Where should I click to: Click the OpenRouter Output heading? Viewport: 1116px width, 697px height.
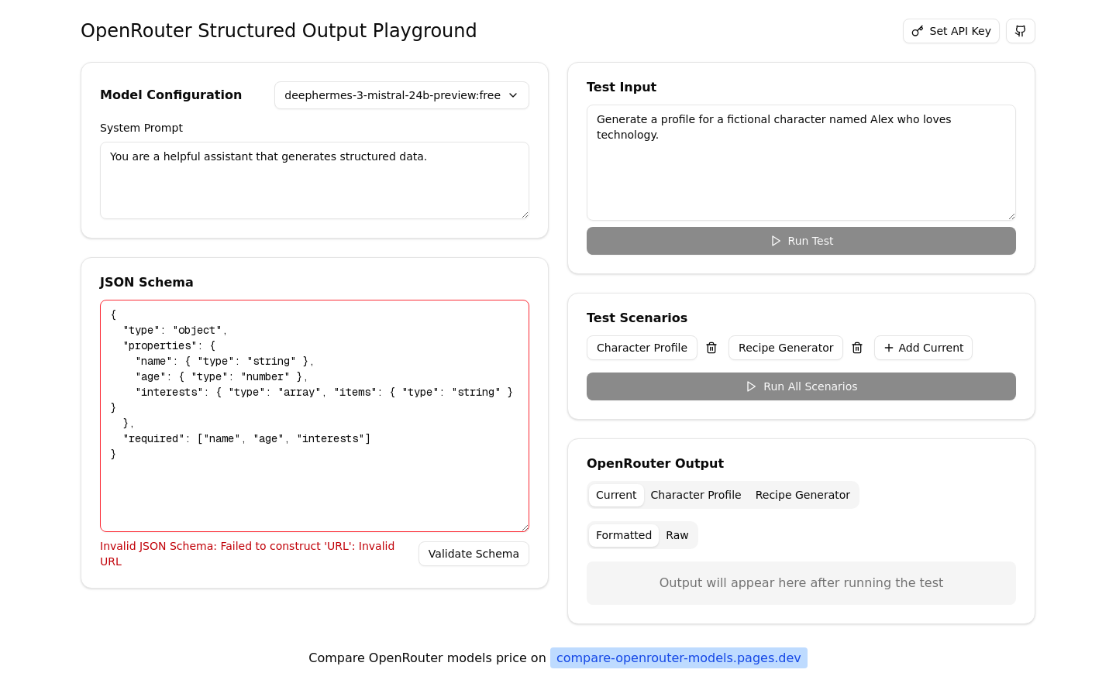[655, 464]
